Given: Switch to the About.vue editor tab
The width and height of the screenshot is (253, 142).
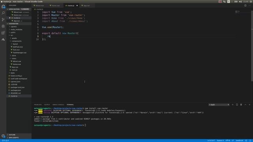Looking at the screenshot, I should click(x=40, y=6).
